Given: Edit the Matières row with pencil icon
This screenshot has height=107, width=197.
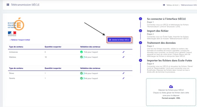Looking at the screenshot, I should point(123,57).
